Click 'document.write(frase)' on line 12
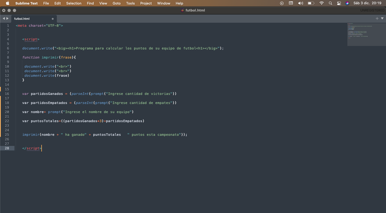This screenshot has height=213, width=386. coord(47,76)
